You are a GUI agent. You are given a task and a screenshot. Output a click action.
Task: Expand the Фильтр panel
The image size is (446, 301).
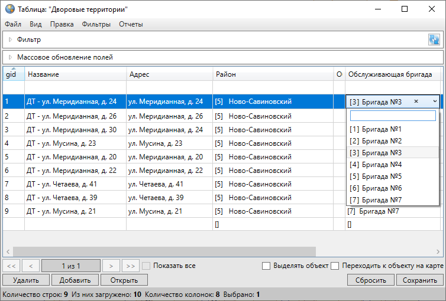pyautogui.click(x=10, y=40)
